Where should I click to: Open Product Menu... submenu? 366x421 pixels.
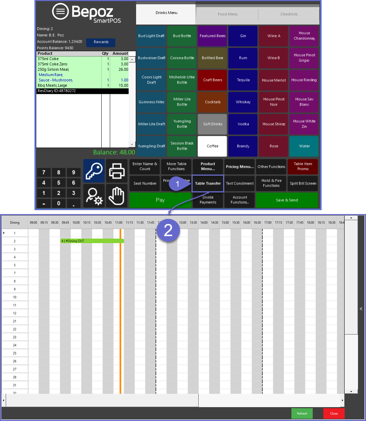(x=208, y=166)
